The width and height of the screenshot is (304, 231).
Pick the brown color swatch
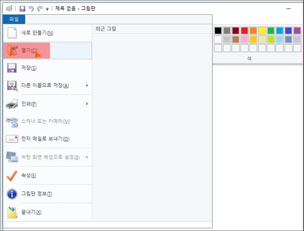tap(236, 40)
